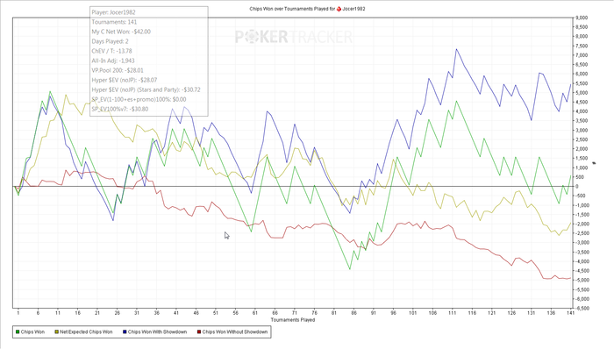This screenshot has height=349, width=614.
Task: Select 'Chips Won Without Showdown' legend label
Action: pos(235,331)
